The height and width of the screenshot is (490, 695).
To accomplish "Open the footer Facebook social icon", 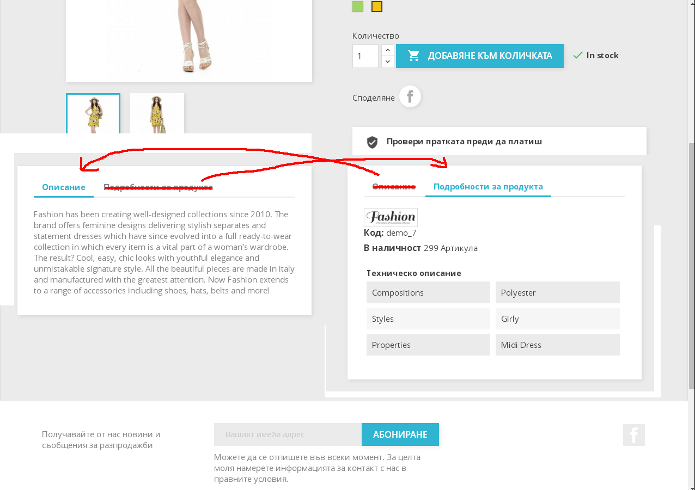I will coord(634,435).
